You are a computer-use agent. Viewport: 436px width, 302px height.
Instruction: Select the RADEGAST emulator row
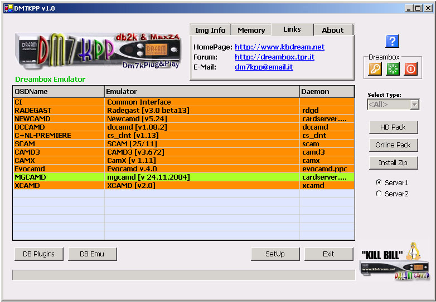click(183, 110)
